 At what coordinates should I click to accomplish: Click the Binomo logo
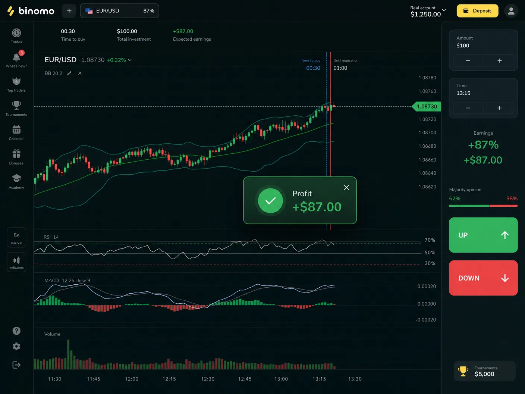click(x=31, y=11)
